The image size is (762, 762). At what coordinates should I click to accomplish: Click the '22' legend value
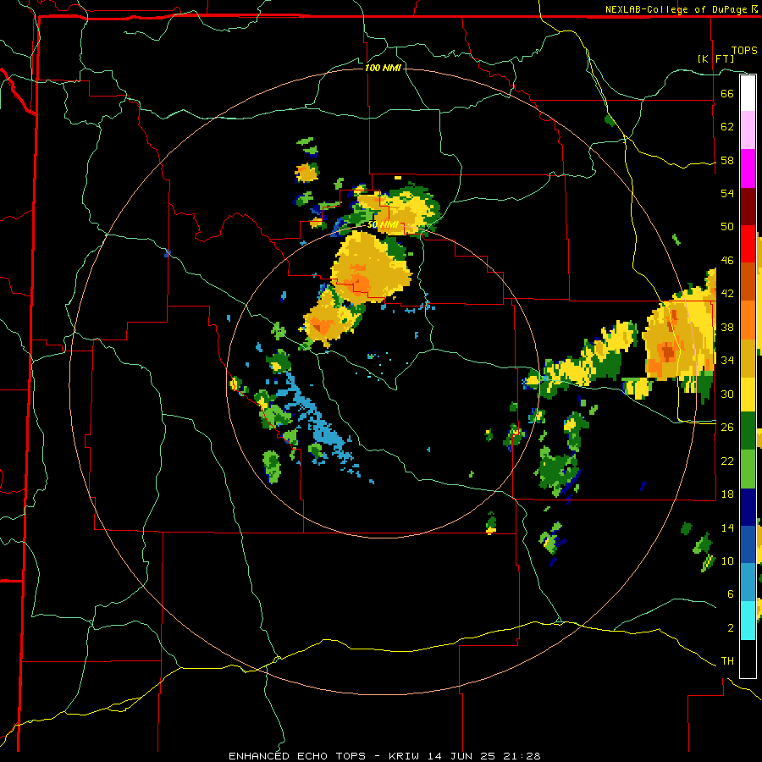point(727,461)
